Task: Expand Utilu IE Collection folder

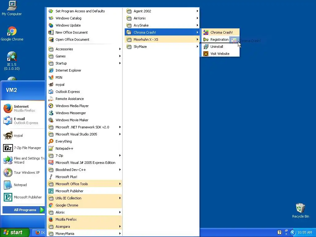Action: pos(85,198)
